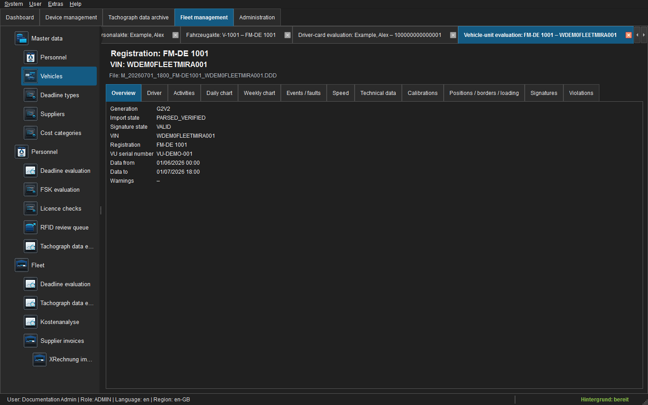This screenshot has width=648, height=405.
Task: Click the Personnel Tachograph data evaluation icon
Action: tap(31, 246)
